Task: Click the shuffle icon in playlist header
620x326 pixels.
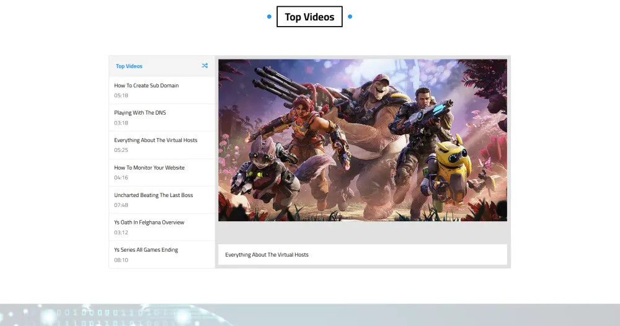Action: click(205, 66)
